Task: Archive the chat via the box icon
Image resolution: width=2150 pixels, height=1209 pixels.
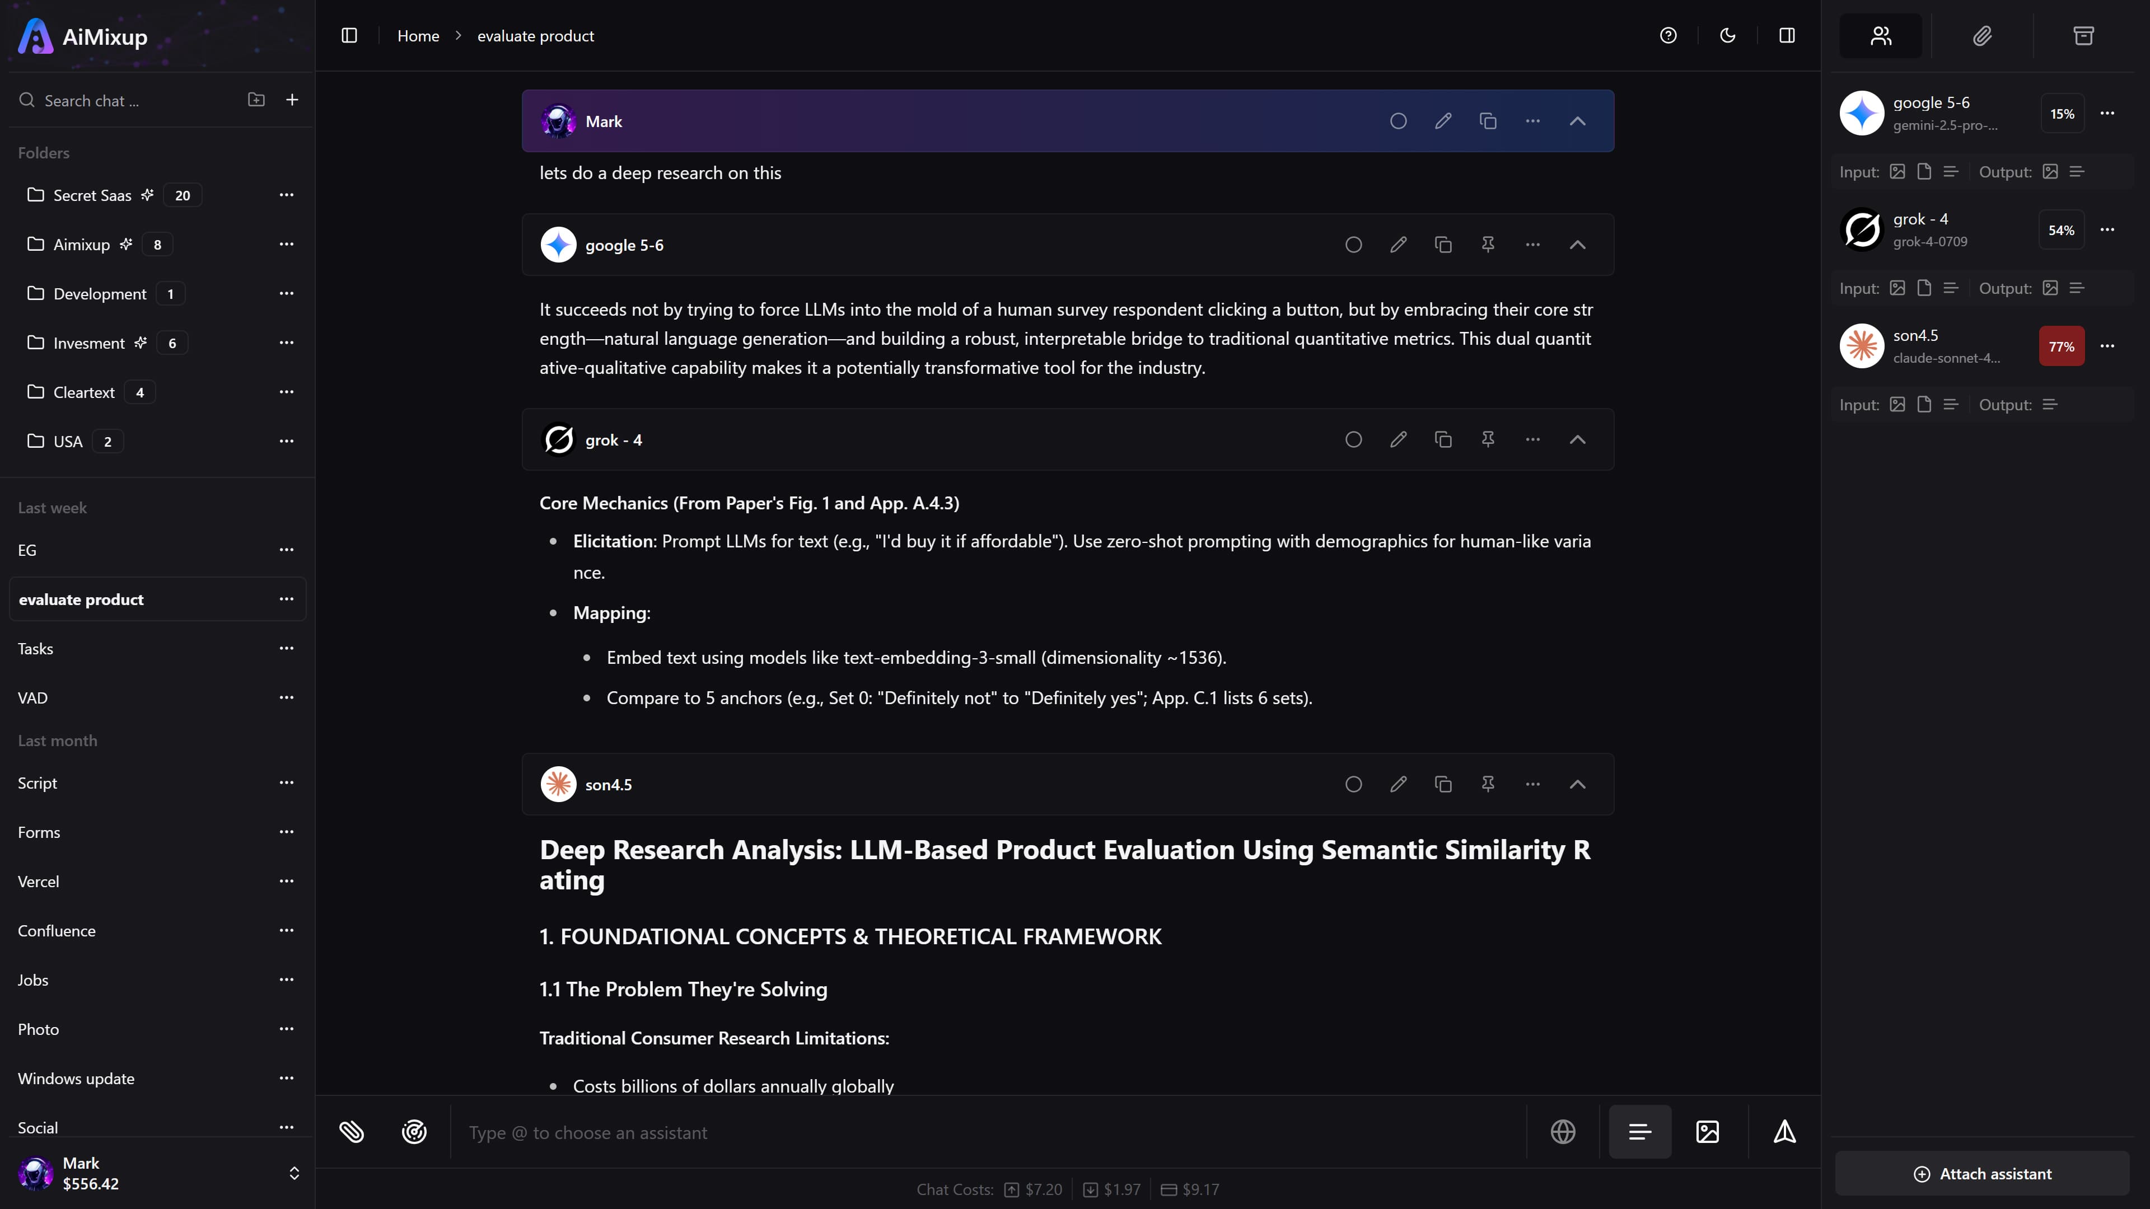Action: pyautogui.click(x=2083, y=35)
